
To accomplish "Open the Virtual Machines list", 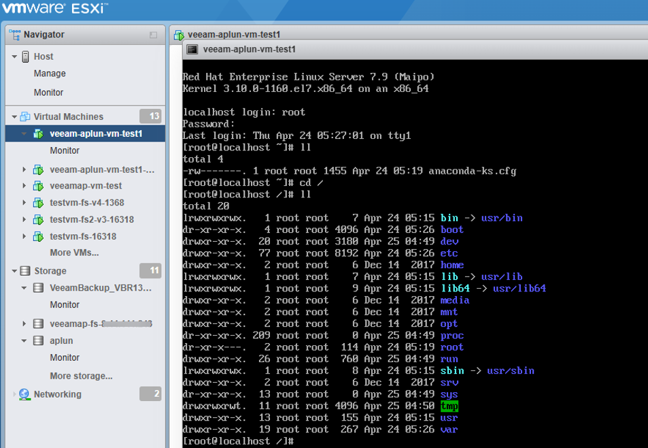I will click(68, 116).
